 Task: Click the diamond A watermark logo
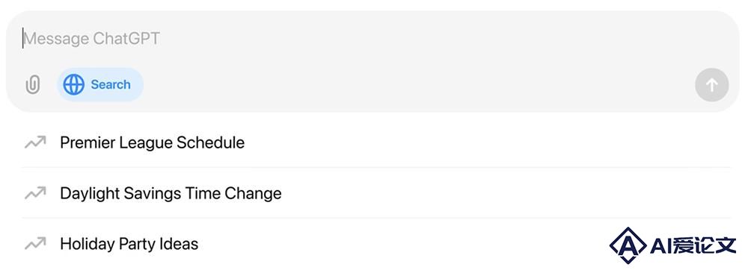pos(628,245)
